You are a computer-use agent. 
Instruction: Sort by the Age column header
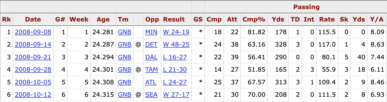coord(103,19)
